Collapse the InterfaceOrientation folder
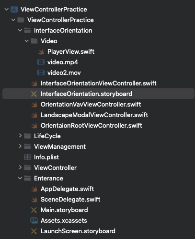The image size is (195, 239). [x=20, y=30]
